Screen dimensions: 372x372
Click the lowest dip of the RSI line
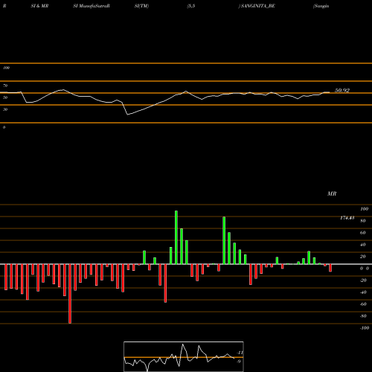(x=128, y=115)
